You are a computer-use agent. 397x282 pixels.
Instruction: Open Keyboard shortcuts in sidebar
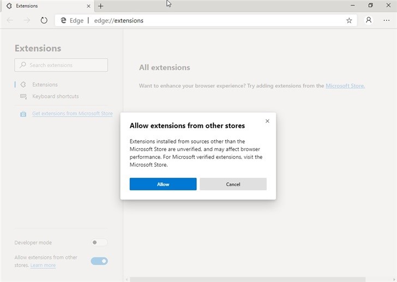[55, 97]
